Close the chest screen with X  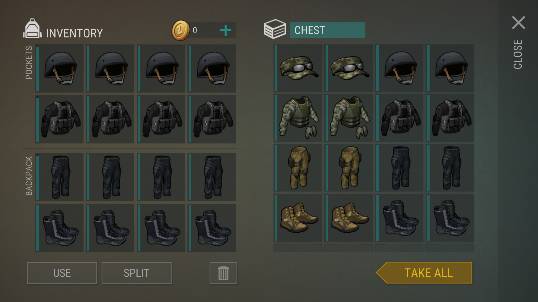[518, 23]
